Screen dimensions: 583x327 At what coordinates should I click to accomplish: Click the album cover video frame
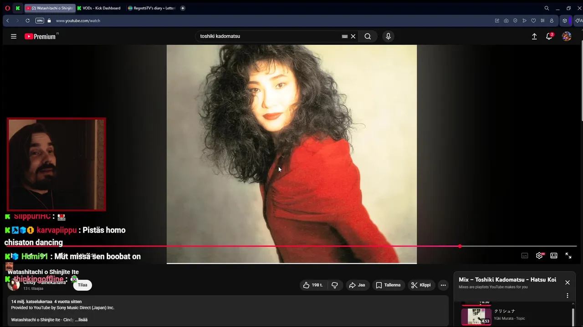tap(291, 154)
